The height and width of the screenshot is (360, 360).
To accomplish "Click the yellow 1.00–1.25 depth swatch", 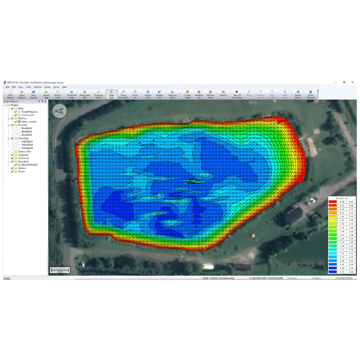I will click(333, 216).
